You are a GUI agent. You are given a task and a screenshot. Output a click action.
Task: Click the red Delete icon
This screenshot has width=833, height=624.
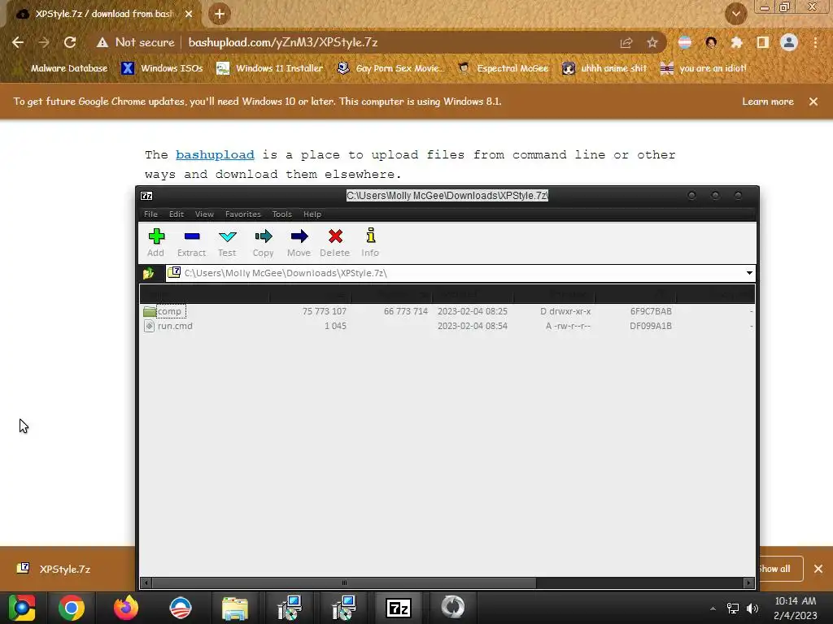click(x=334, y=242)
